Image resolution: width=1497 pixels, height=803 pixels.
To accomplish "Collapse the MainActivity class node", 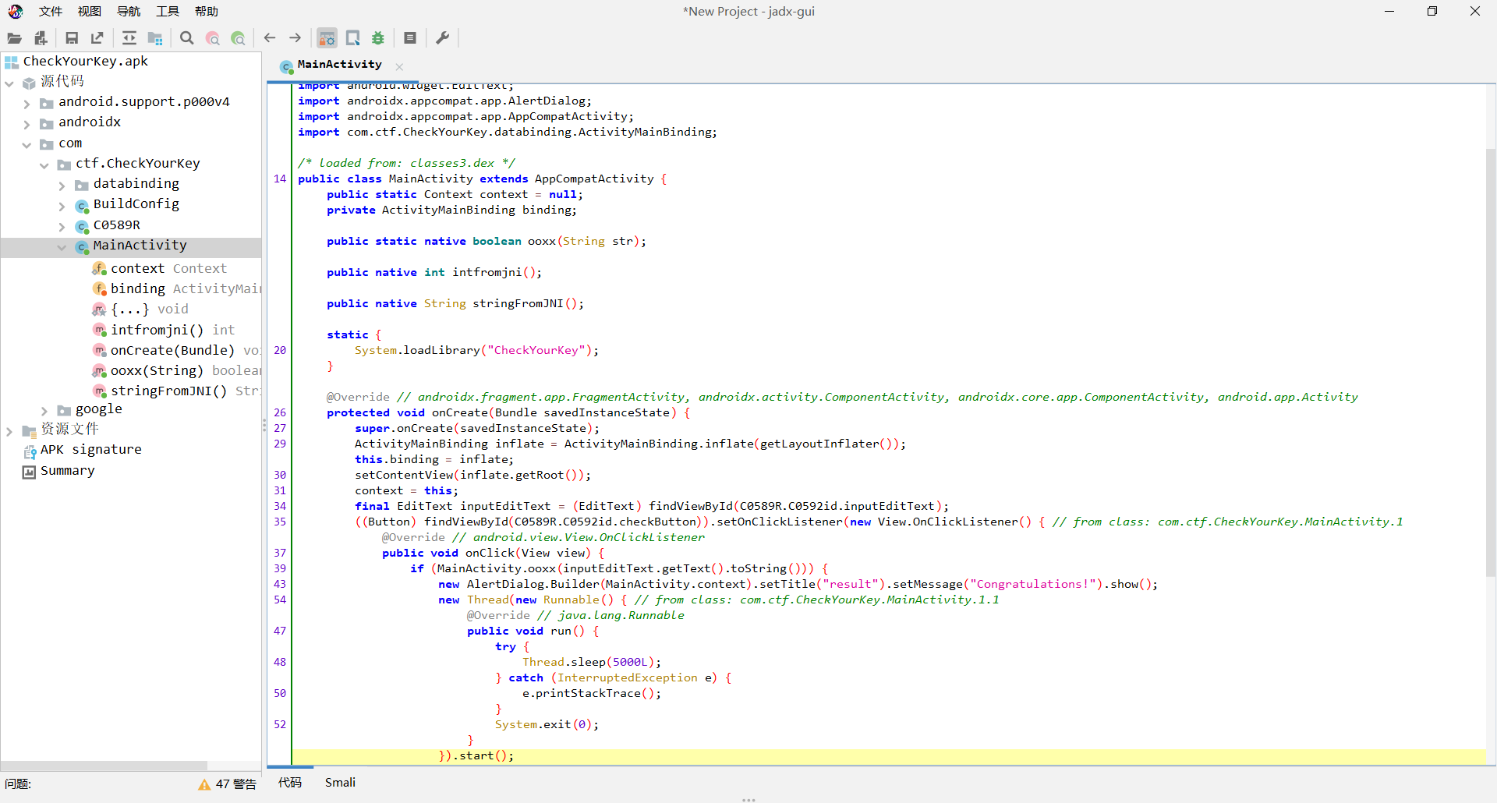I will [62, 247].
